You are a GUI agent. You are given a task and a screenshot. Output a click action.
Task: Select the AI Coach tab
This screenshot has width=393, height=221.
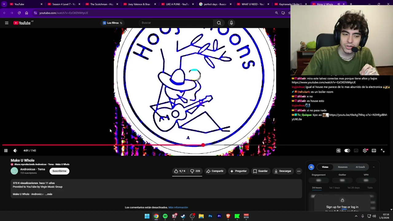pyautogui.click(x=360, y=167)
